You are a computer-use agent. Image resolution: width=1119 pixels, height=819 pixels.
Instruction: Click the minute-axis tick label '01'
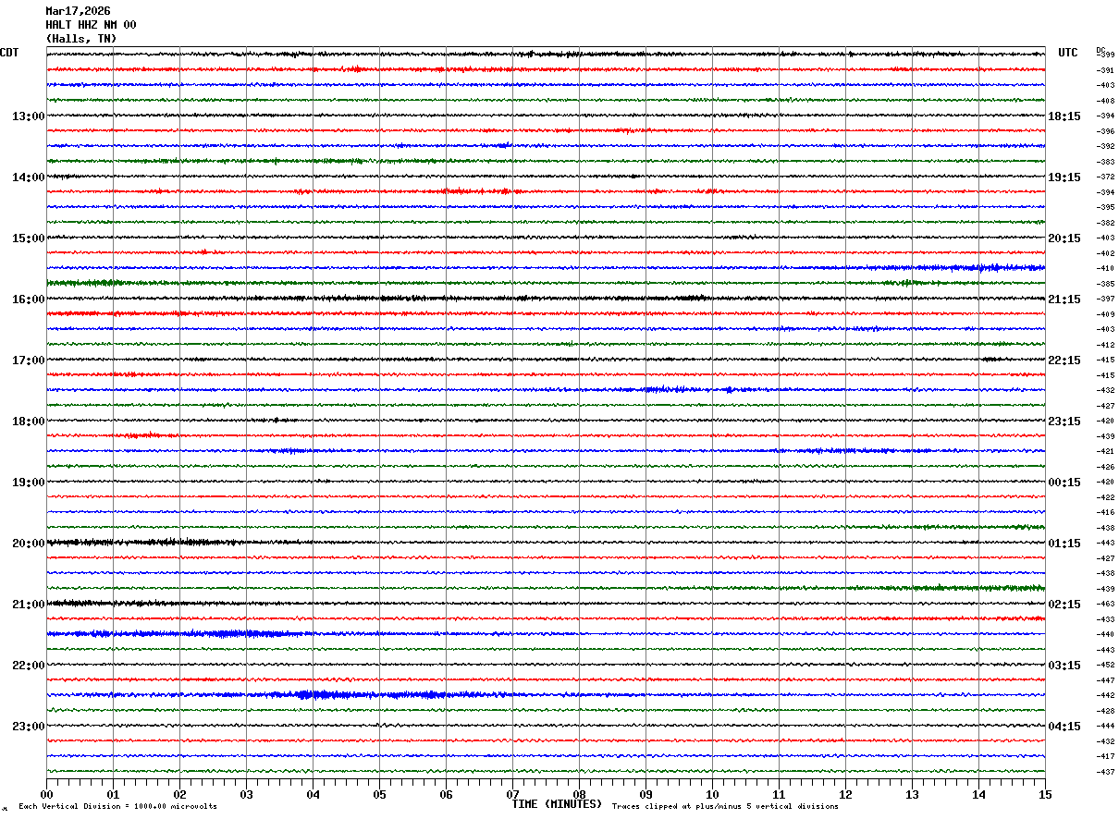[x=113, y=795]
